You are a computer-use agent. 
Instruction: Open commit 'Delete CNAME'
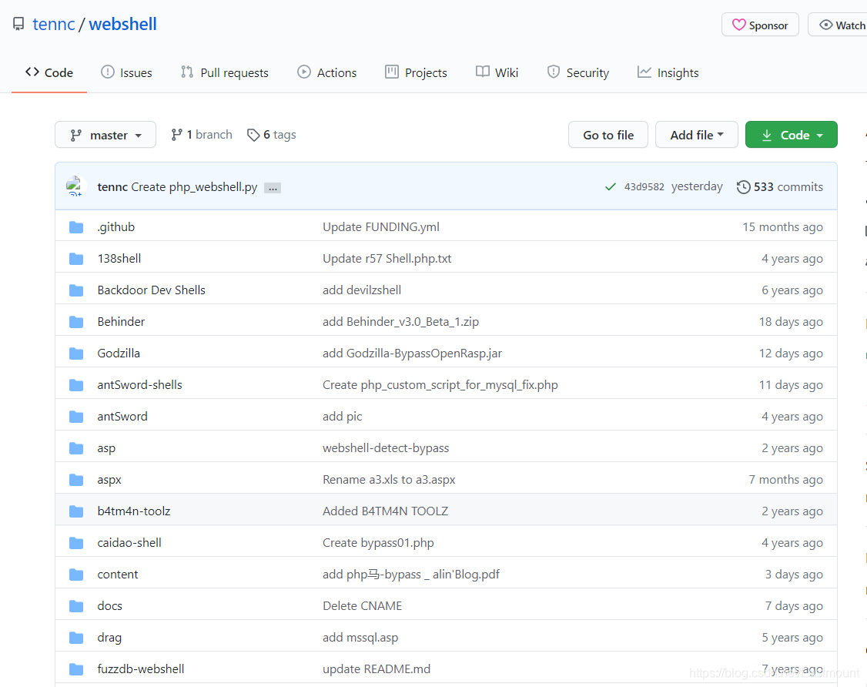362,605
